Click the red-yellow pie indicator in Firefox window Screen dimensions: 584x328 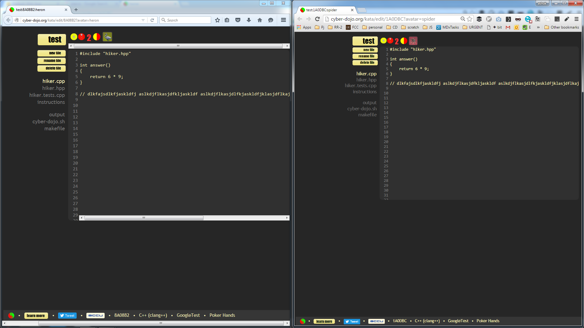click(x=97, y=37)
